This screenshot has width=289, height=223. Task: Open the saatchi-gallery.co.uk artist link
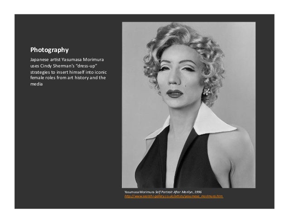pos(174,196)
